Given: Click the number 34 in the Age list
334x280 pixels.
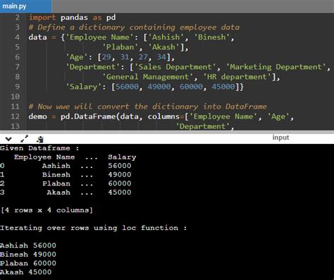Looking at the screenshot, I should 161,57.
